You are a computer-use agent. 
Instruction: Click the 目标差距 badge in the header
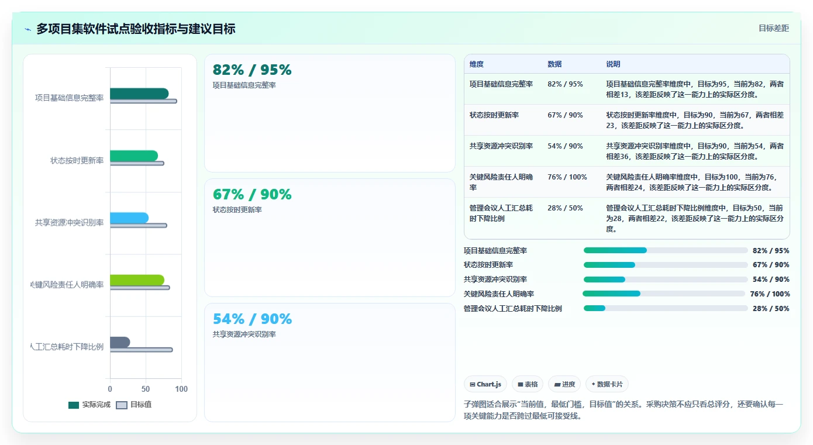coord(773,28)
